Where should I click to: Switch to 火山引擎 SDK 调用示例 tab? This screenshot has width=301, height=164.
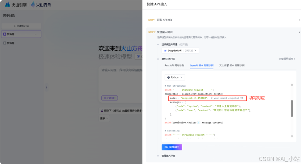point(232,65)
